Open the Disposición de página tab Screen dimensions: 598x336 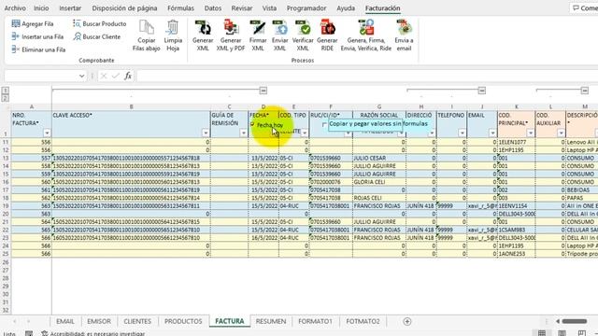point(124,8)
